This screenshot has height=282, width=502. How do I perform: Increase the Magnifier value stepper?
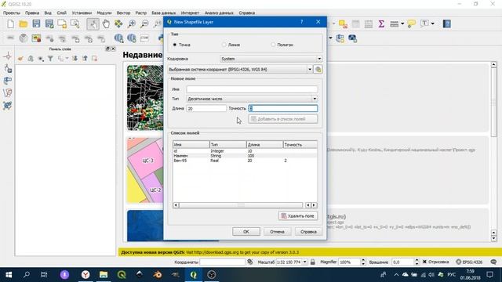pyautogui.click(x=362, y=260)
